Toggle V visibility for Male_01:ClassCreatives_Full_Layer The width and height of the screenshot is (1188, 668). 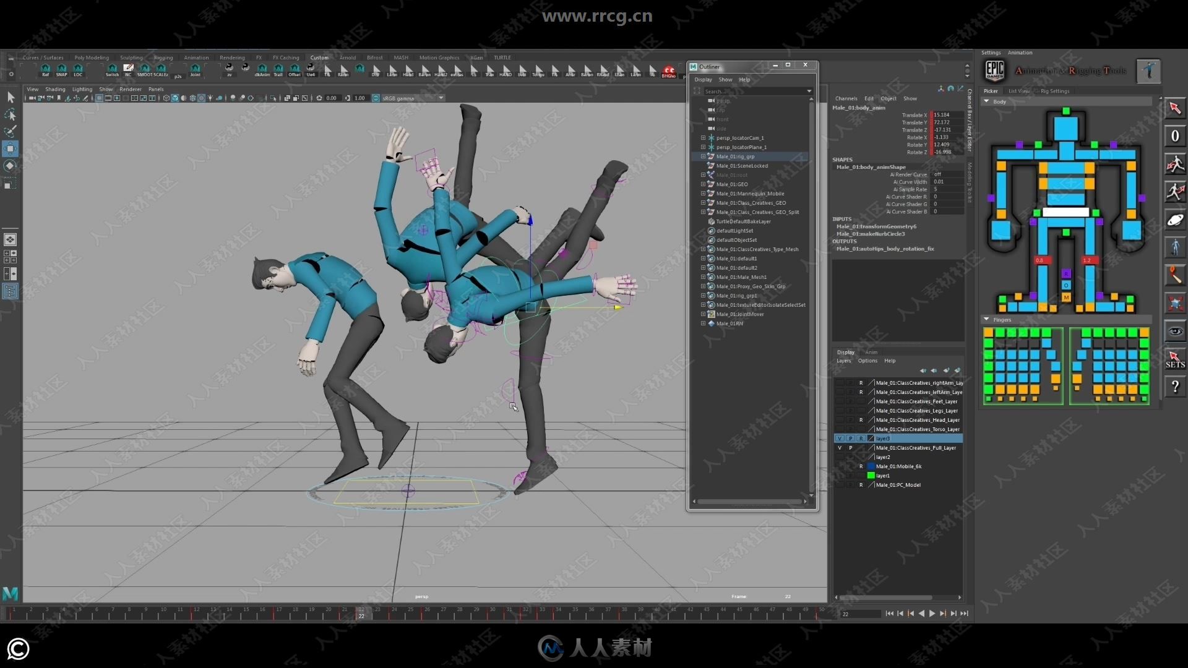point(840,448)
